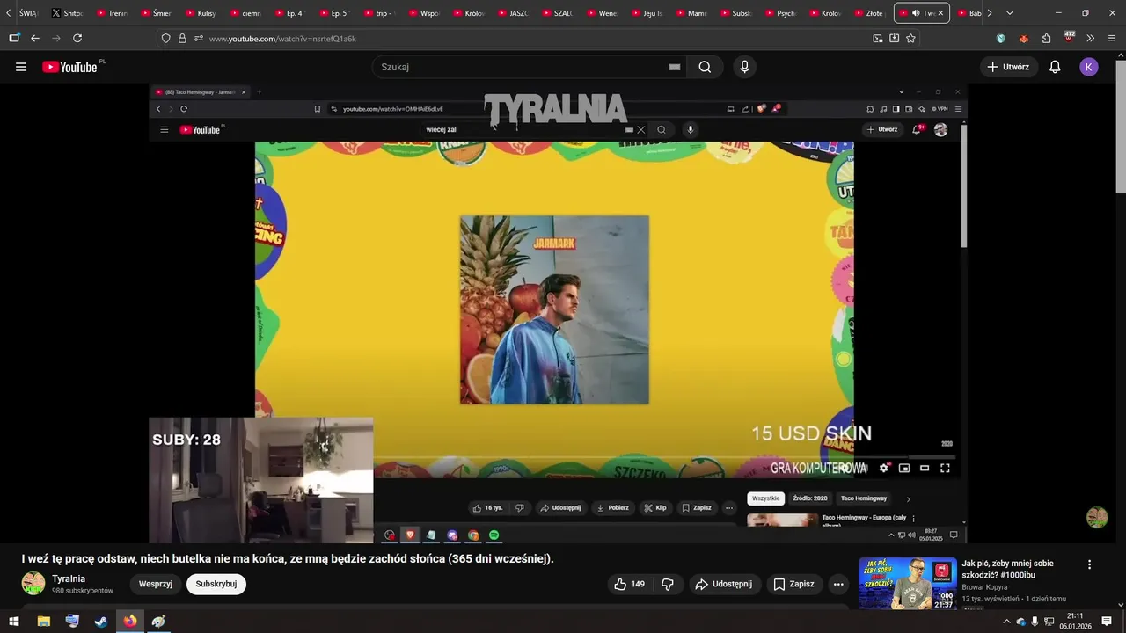Open the Jak pić recommended video thumbnail
Screen dimensions: 1126x633
click(x=907, y=583)
